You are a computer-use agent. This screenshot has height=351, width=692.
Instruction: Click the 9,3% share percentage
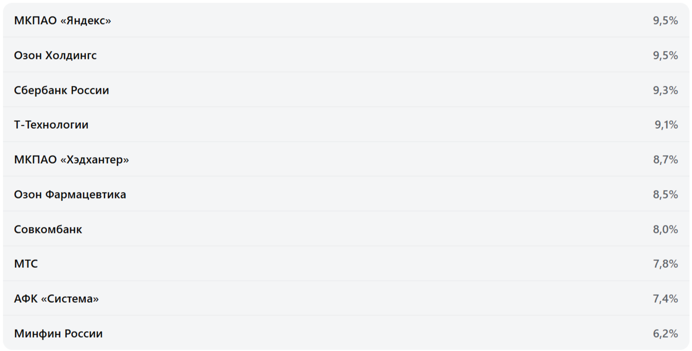(x=665, y=90)
